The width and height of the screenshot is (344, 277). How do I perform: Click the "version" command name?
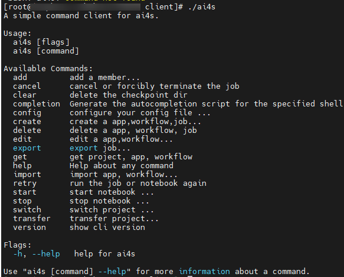tap(30, 228)
